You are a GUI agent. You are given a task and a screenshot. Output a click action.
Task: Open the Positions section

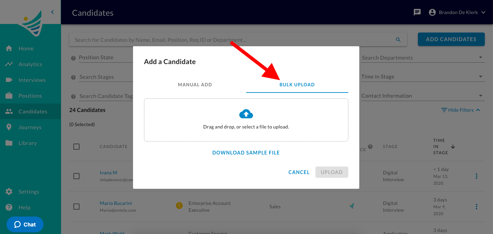(30, 96)
